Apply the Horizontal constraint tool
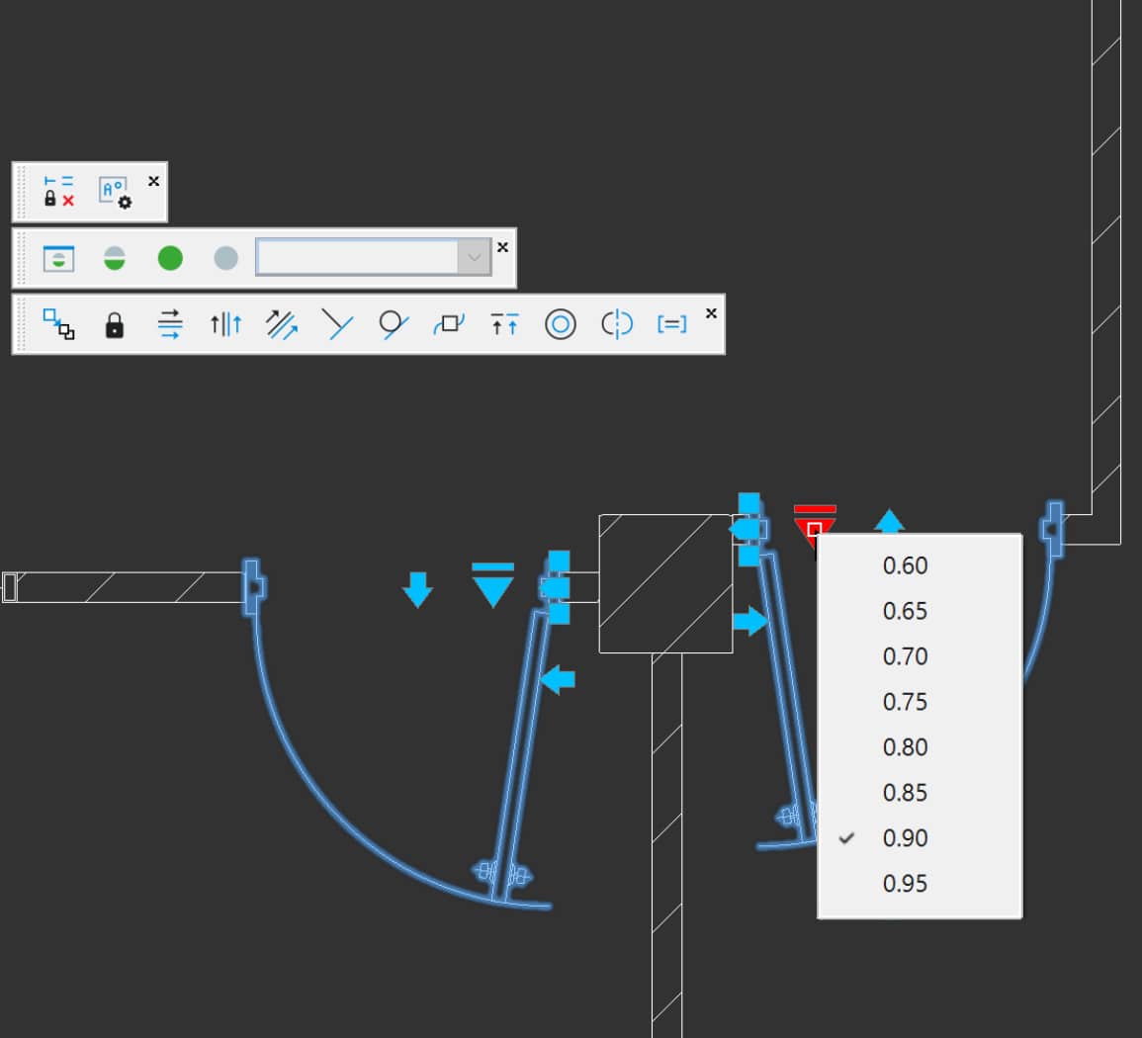The height and width of the screenshot is (1038, 1142). click(x=170, y=324)
